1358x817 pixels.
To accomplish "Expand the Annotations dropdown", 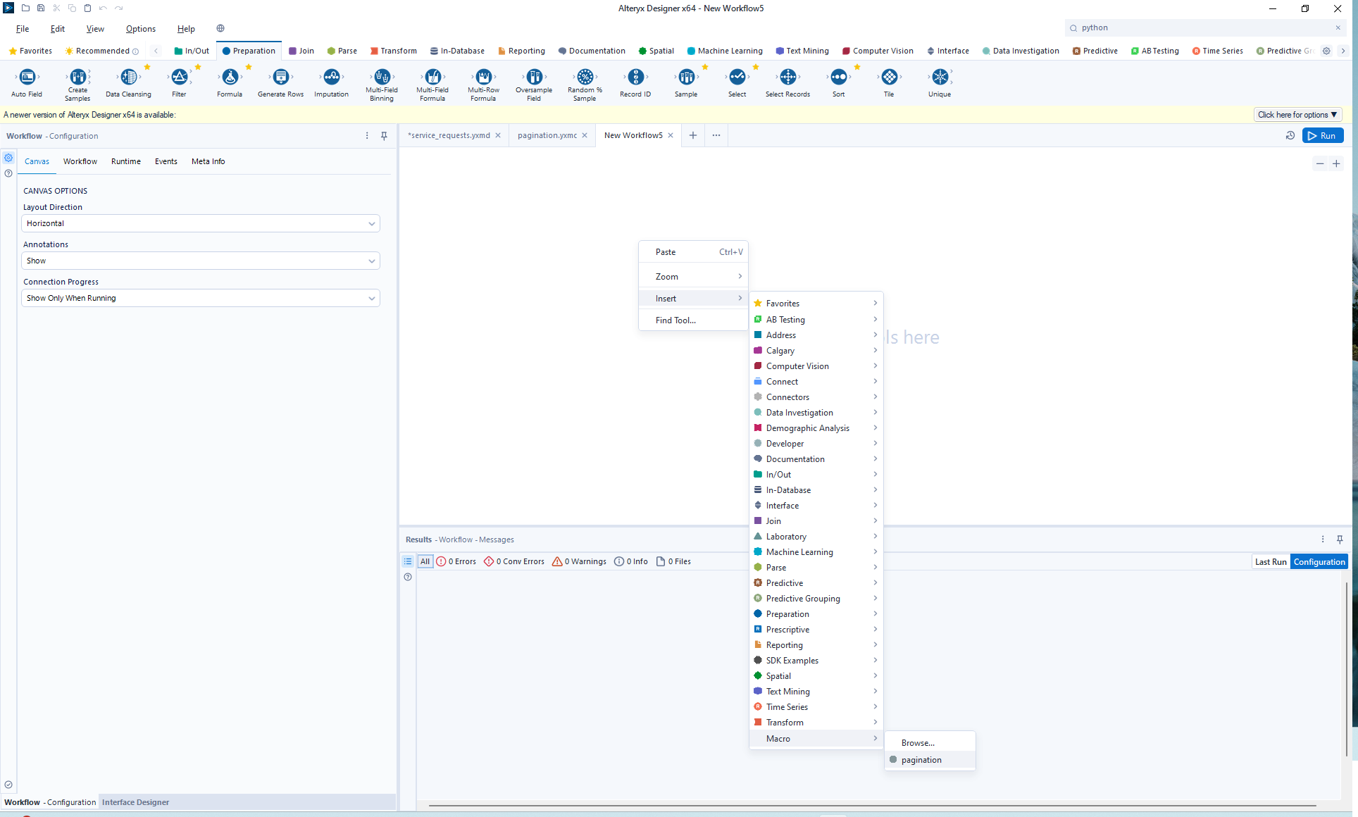I will (x=371, y=261).
